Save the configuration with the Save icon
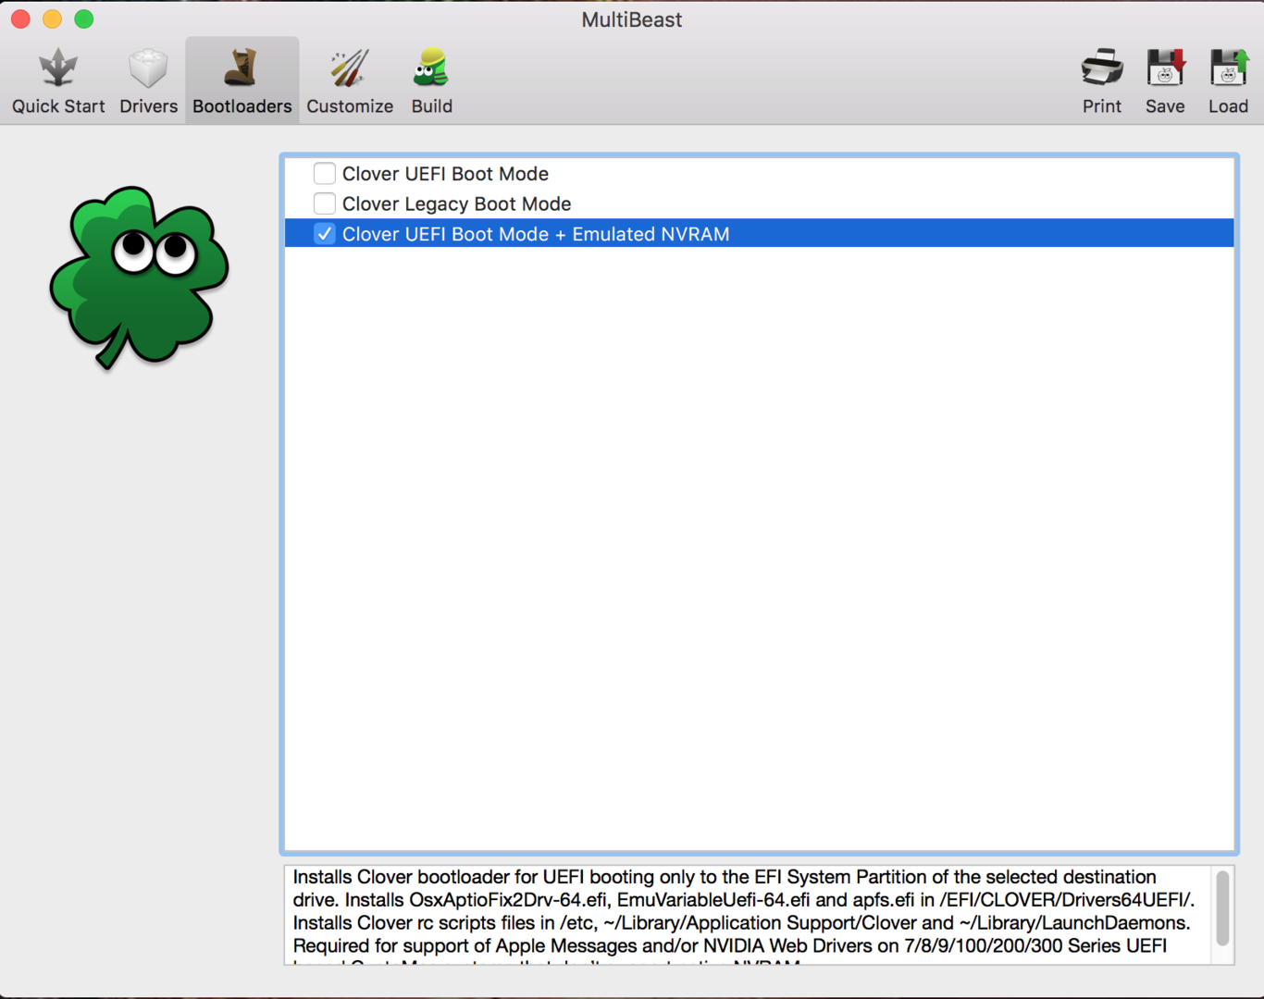The width and height of the screenshot is (1264, 999). pos(1164,69)
